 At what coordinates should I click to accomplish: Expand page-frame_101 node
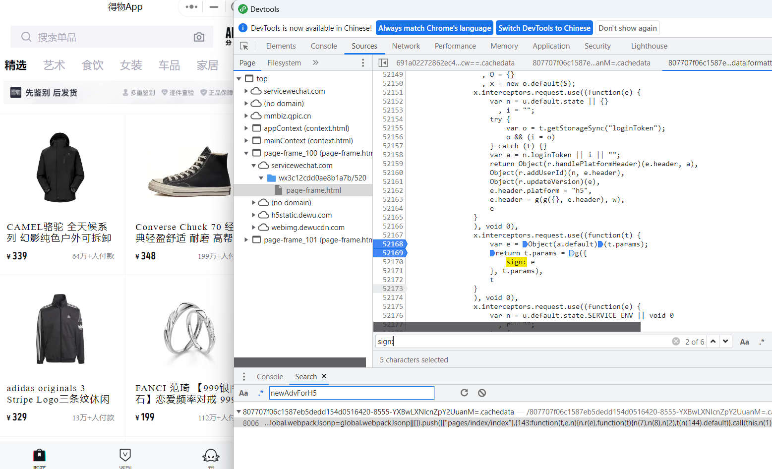(x=246, y=240)
